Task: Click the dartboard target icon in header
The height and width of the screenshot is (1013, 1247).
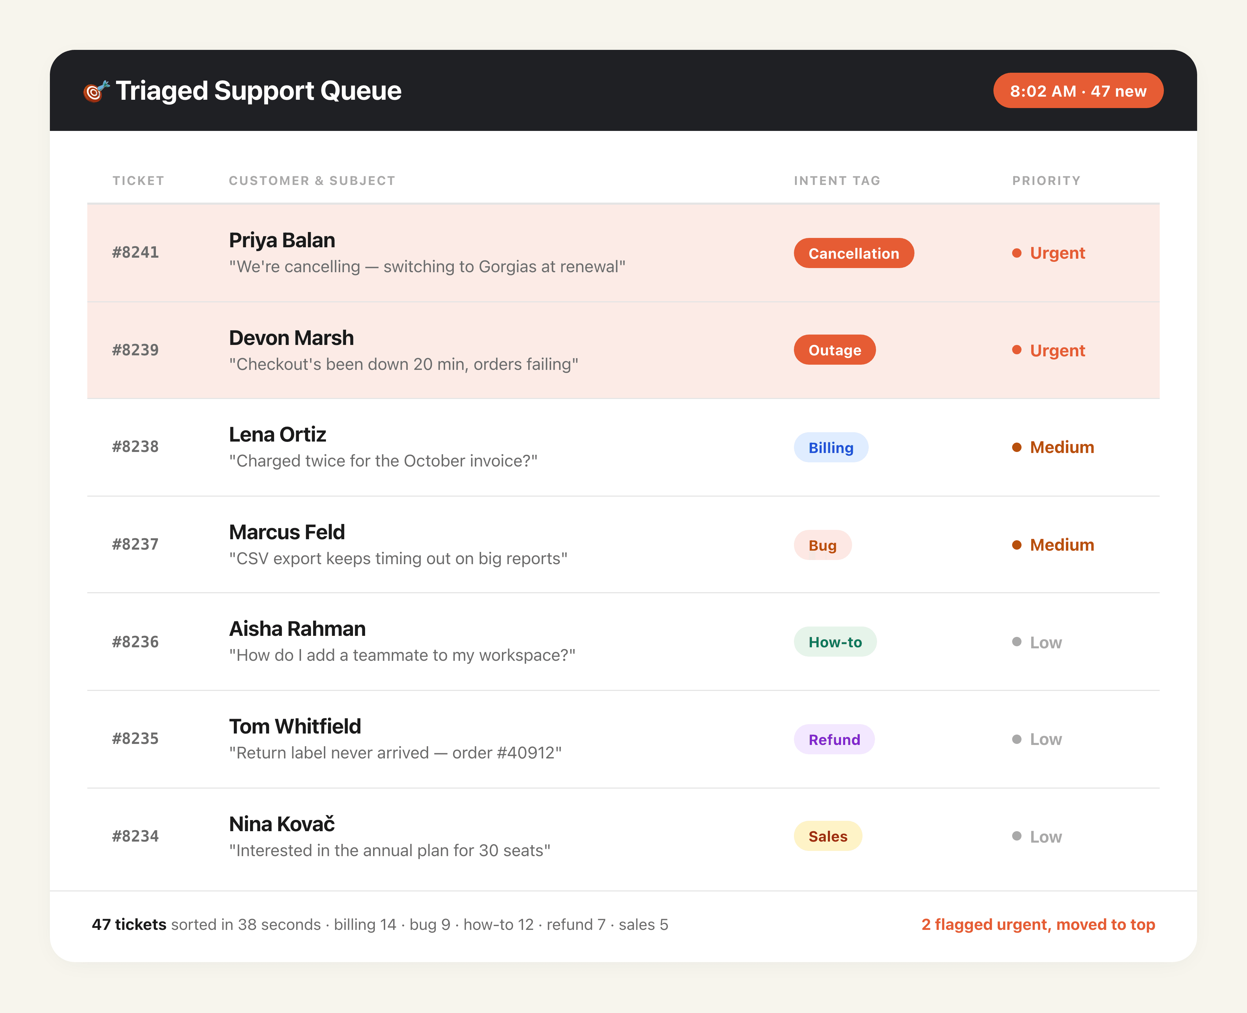Action: (x=96, y=91)
